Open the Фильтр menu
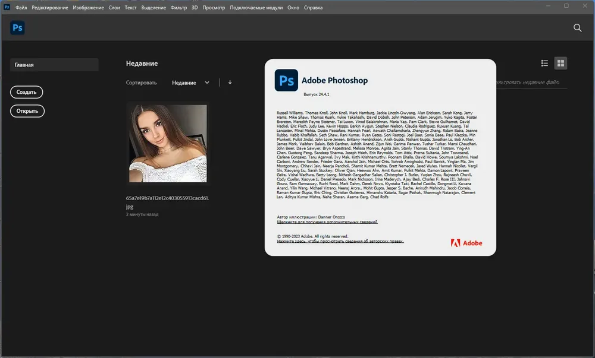Screen dimensions: 595x358 (178, 8)
